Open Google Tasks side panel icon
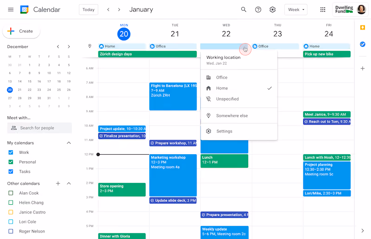This screenshot has height=239, width=371. 363,44
